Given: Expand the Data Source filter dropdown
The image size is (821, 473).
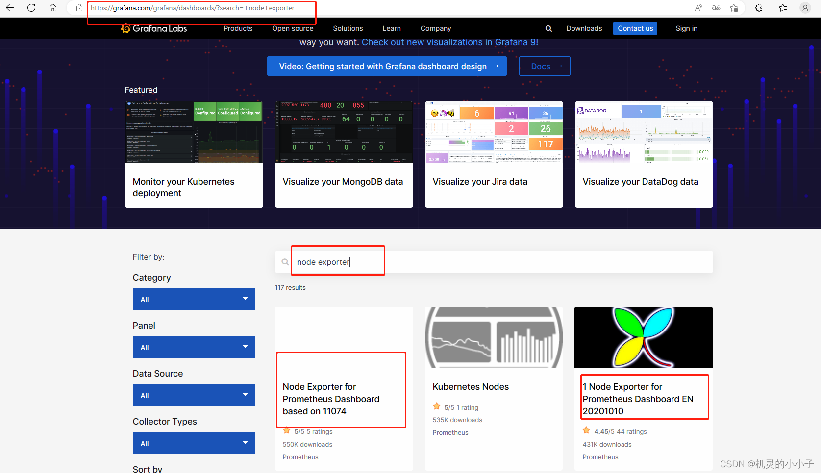Looking at the screenshot, I should 194,395.
